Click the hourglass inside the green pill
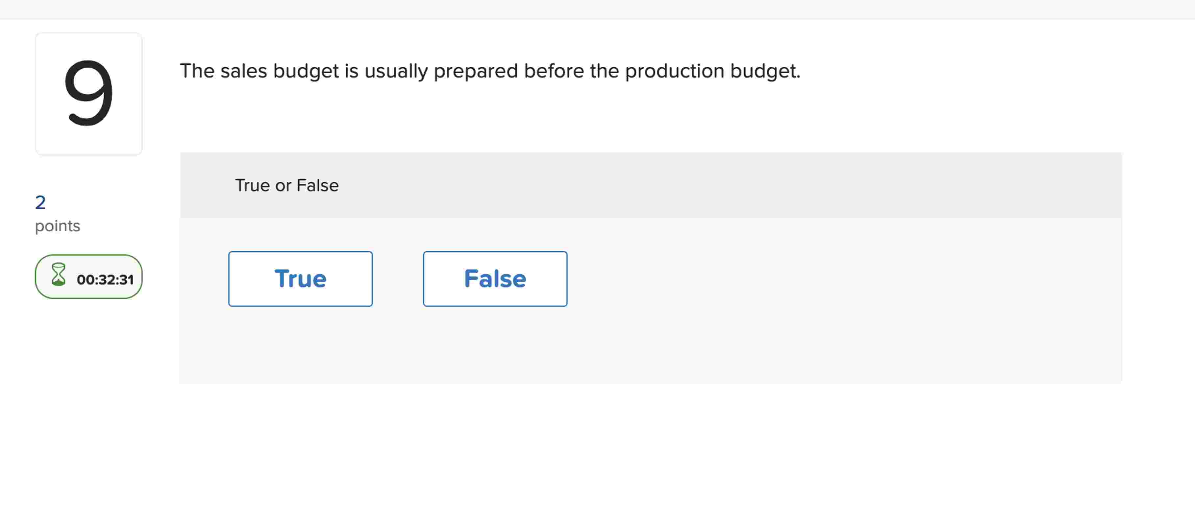 60,277
